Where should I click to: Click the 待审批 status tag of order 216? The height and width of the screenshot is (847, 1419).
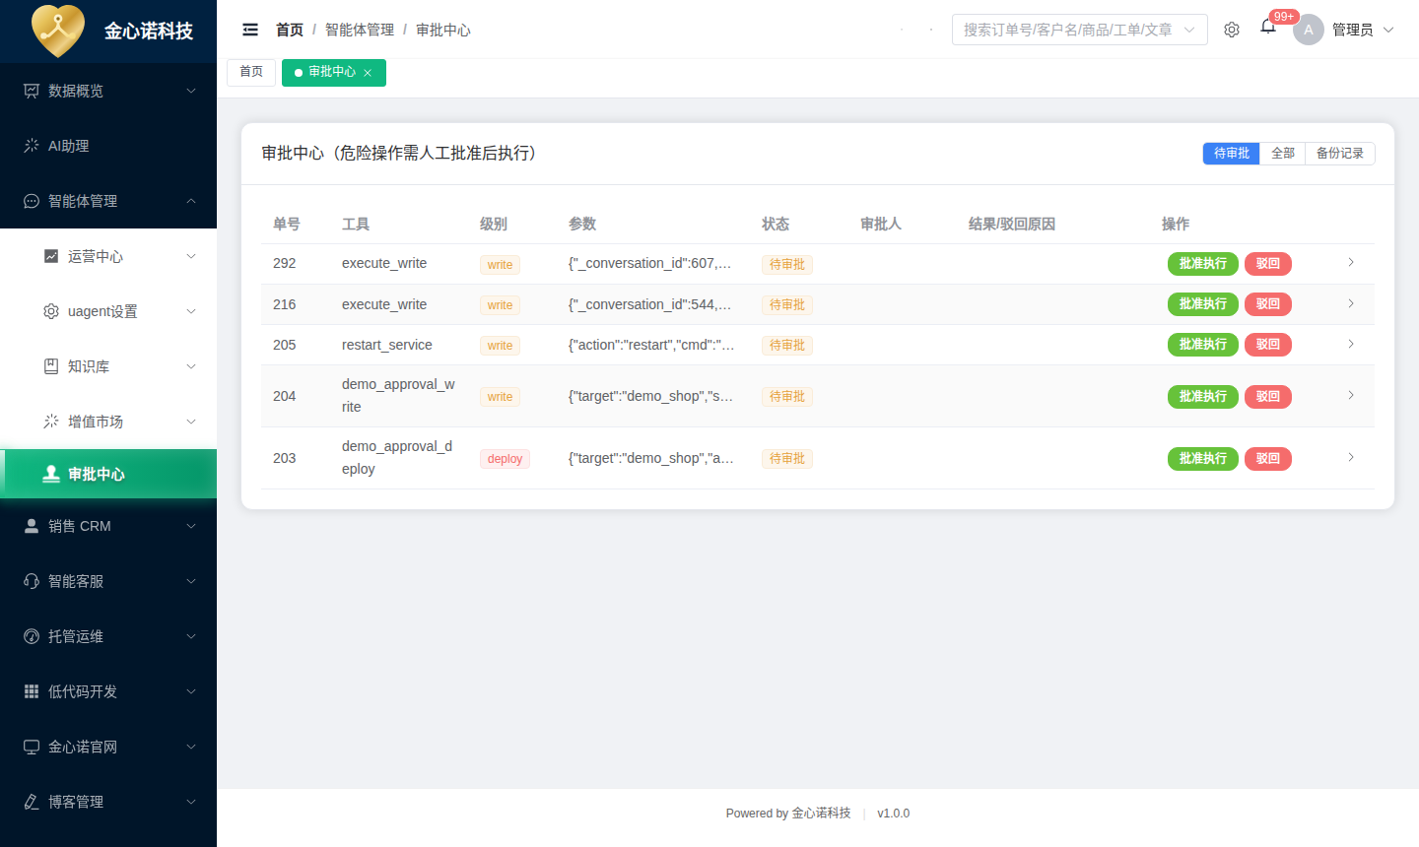[x=786, y=305]
